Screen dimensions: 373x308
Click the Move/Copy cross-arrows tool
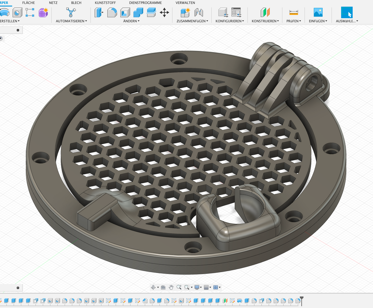(164, 12)
